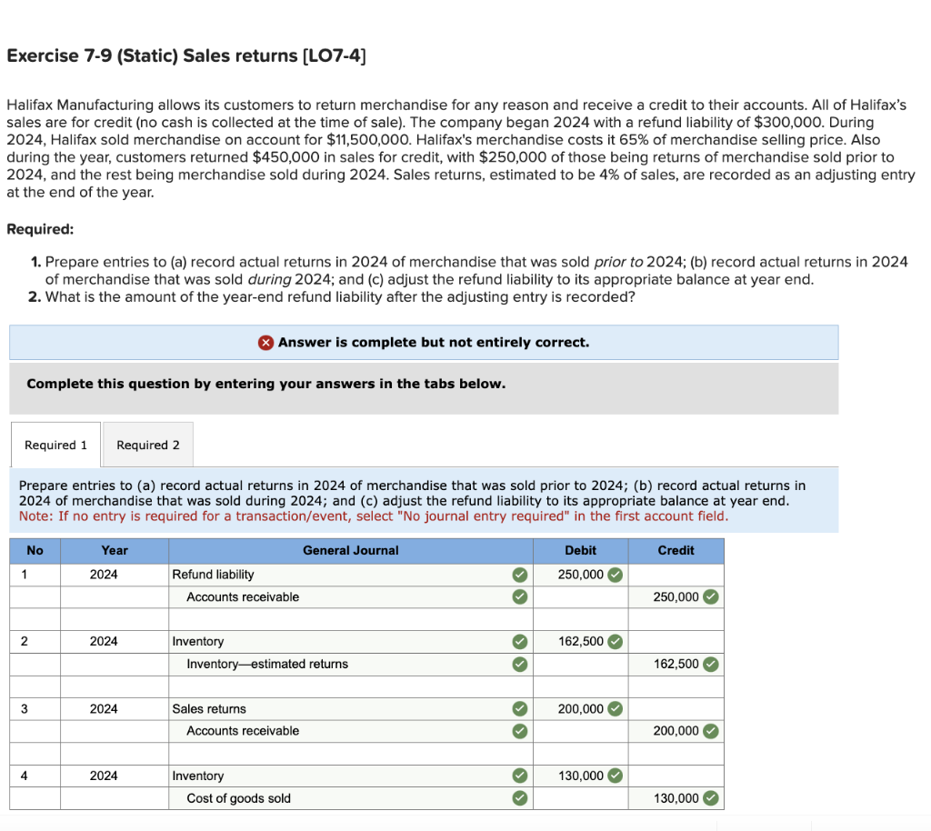Viewport: 931px width, 831px height.
Task: Click the checkmark next to Accounts receivable credit 250,000
Action: click(x=711, y=596)
